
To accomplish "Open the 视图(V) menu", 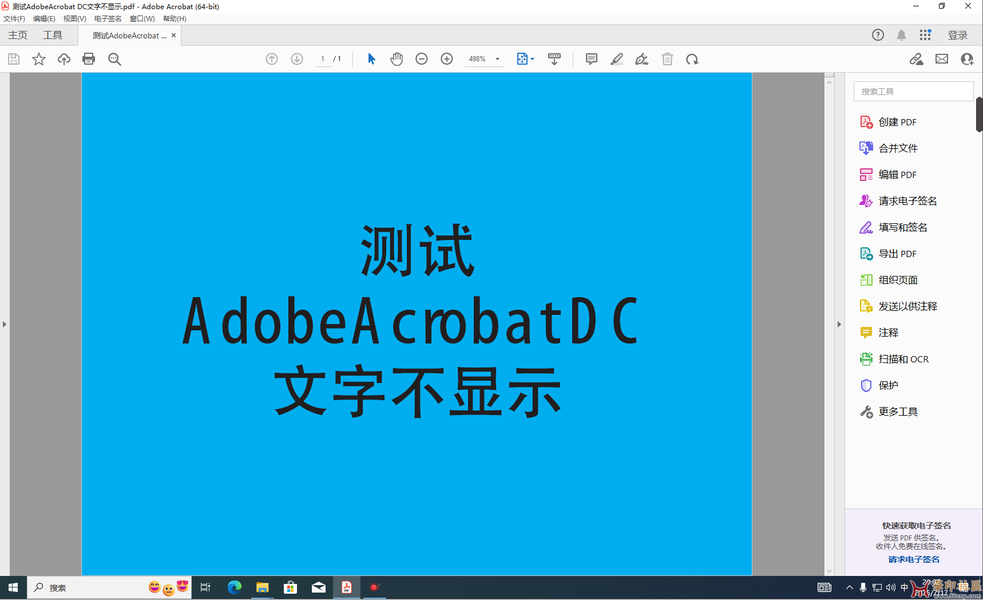I will tap(74, 18).
